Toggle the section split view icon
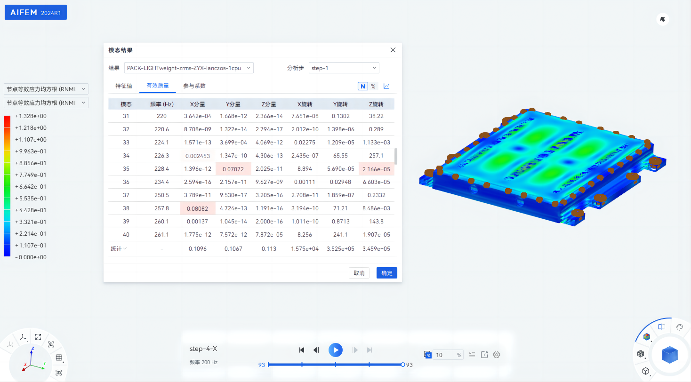Viewport: 691px width, 382px height. coord(662,326)
